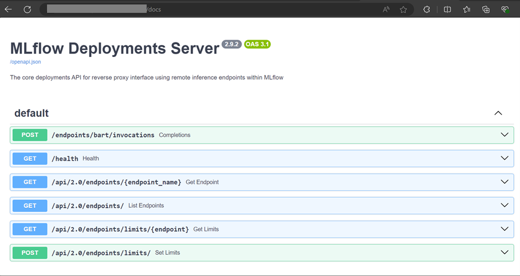This screenshot has height=276, width=520.
Task: Open Browser essentials heart icon
Action: pos(505,9)
